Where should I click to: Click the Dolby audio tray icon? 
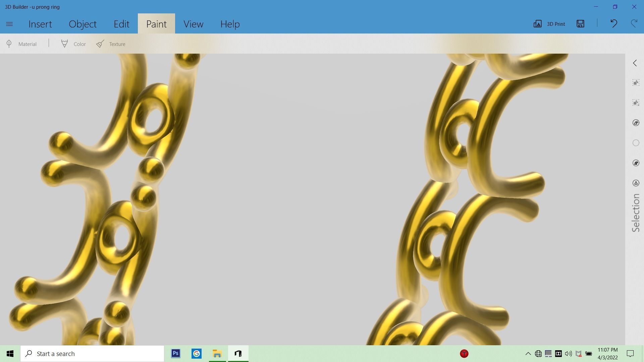pyautogui.click(x=558, y=354)
